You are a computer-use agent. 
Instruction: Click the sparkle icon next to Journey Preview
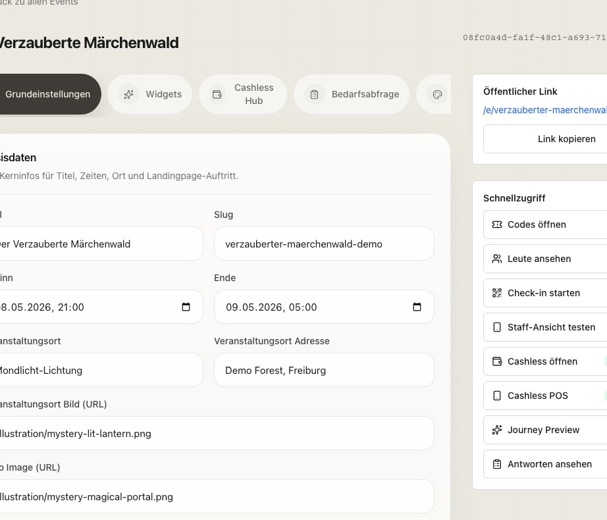(497, 430)
